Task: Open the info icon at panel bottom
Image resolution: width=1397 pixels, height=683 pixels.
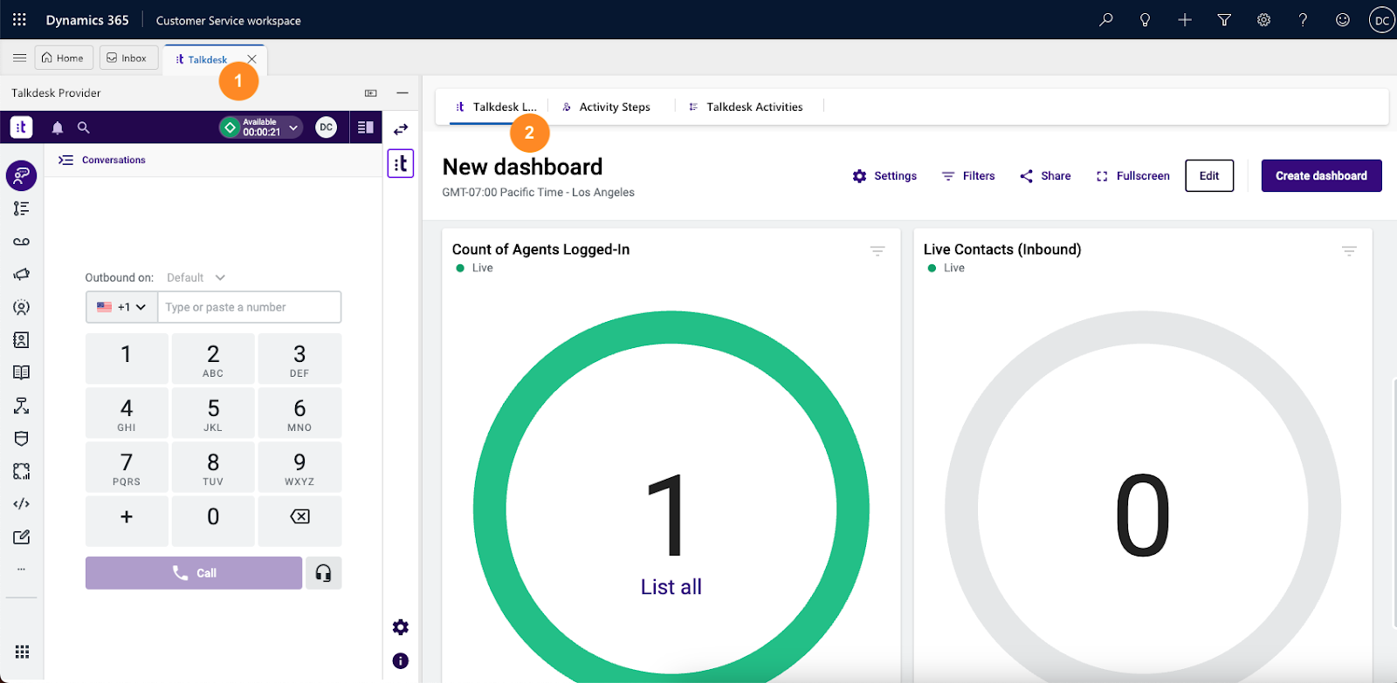Action: click(401, 661)
